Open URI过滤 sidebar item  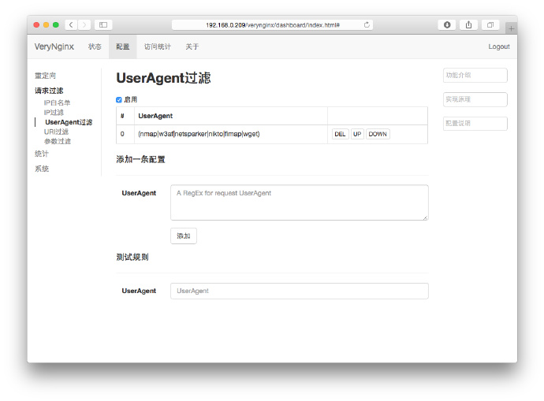56,132
